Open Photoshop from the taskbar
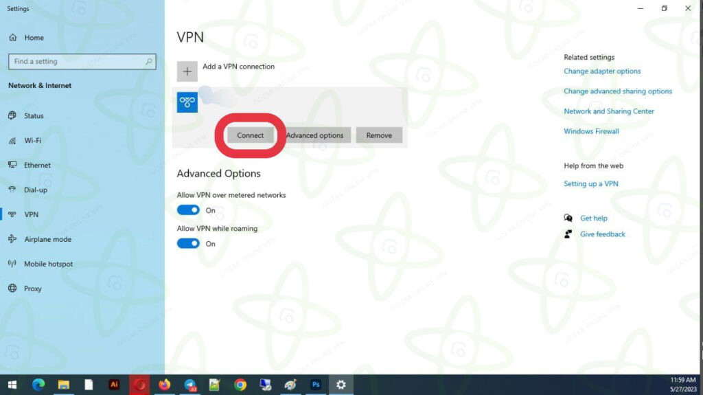This screenshot has height=395, width=703. tap(316, 385)
